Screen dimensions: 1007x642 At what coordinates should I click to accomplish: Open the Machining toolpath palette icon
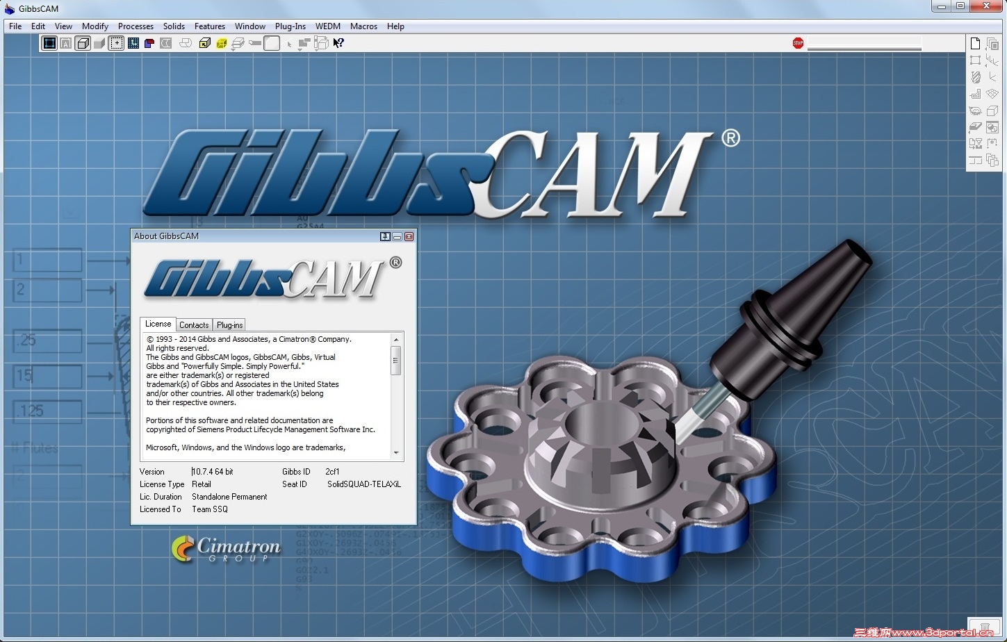point(976,94)
